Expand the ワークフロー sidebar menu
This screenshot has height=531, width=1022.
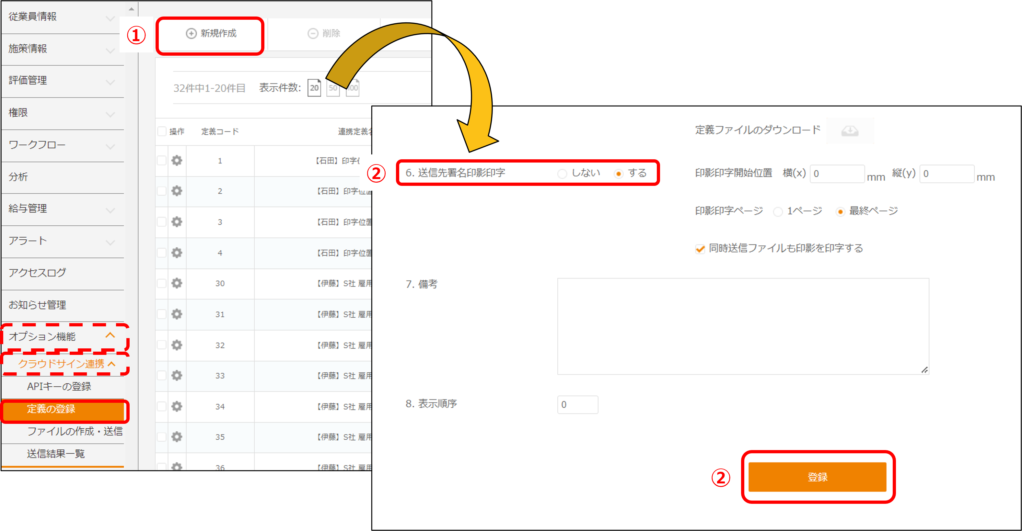coord(62,145)
